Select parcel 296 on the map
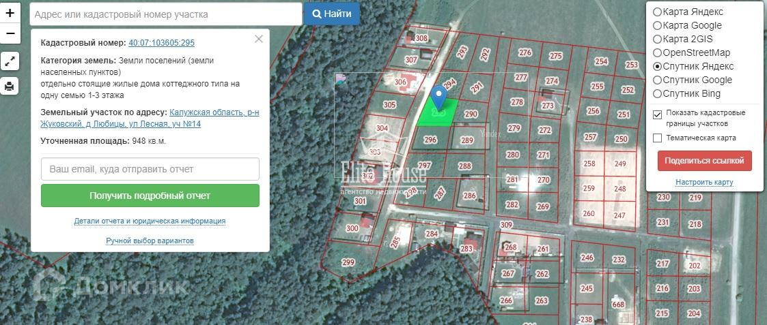Screen dimensions: 767x325 click(x=430, y=140)
